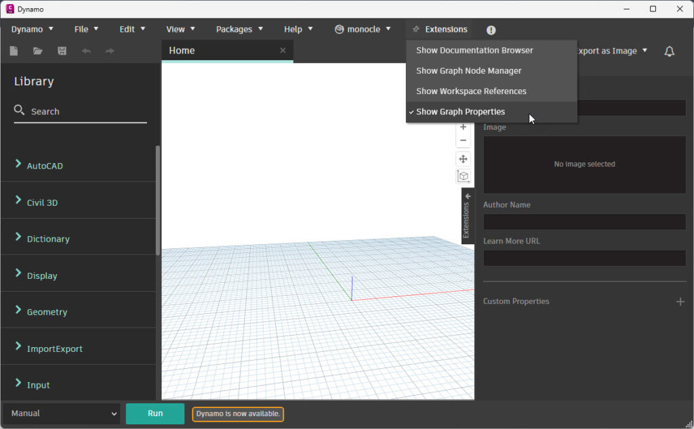
Task: Open the Manual run mode dropdown
Action: point(62,413)
